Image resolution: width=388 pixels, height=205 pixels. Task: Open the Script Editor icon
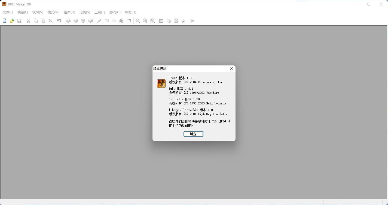[x=176, y=21]
